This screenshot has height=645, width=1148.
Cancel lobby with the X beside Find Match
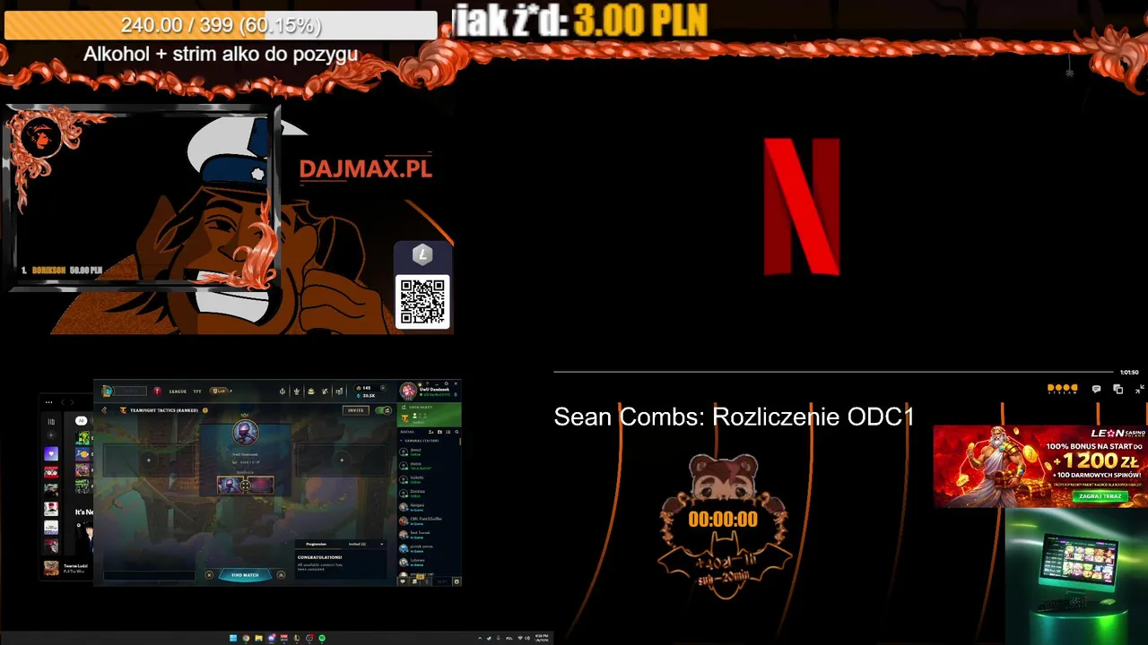[x=209, y=575]
